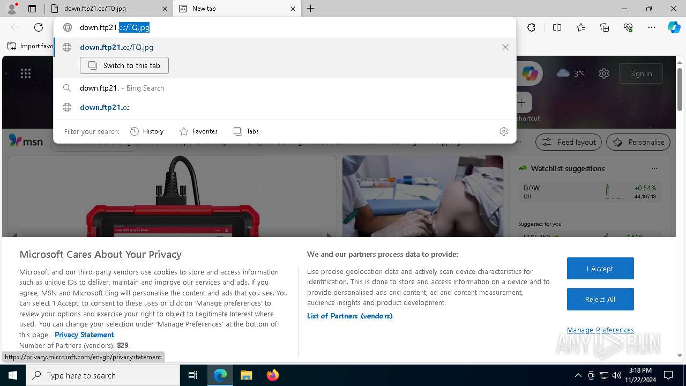This screenshot has width=686, height=386.
Task: Click the msn logo
Action: click(26, 141)
